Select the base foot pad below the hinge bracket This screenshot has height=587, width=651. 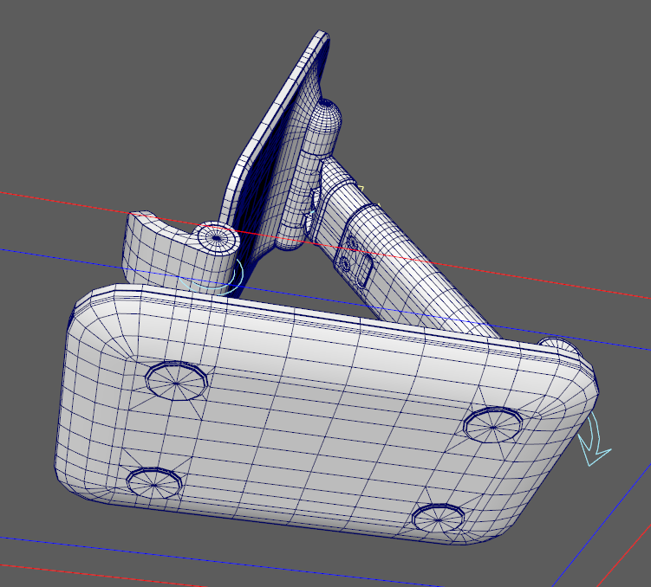[x=176, y=382]
